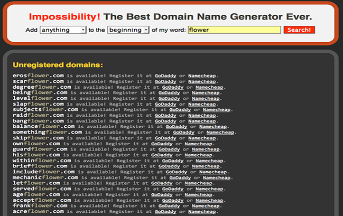Open Namecheap link for ageflower.com
Screen dimensions: 343x216
pos(199,194)
